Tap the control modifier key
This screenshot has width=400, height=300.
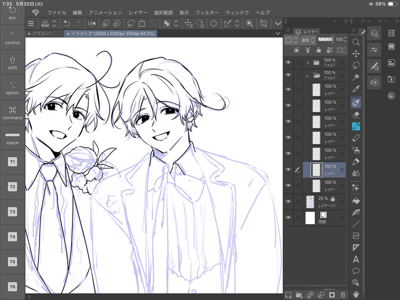[12, 38]
